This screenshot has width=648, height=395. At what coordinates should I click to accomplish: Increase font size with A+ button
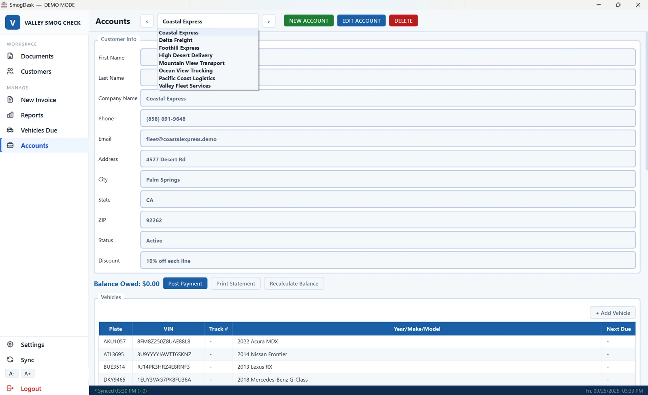click(x=28, y=374)
